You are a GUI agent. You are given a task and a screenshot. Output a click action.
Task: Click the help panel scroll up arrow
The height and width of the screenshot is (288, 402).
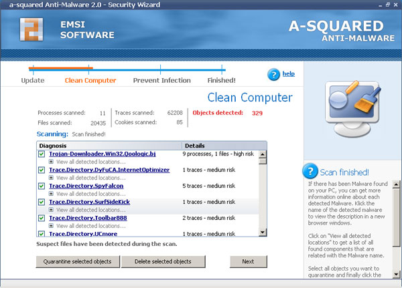click(397, 184)
